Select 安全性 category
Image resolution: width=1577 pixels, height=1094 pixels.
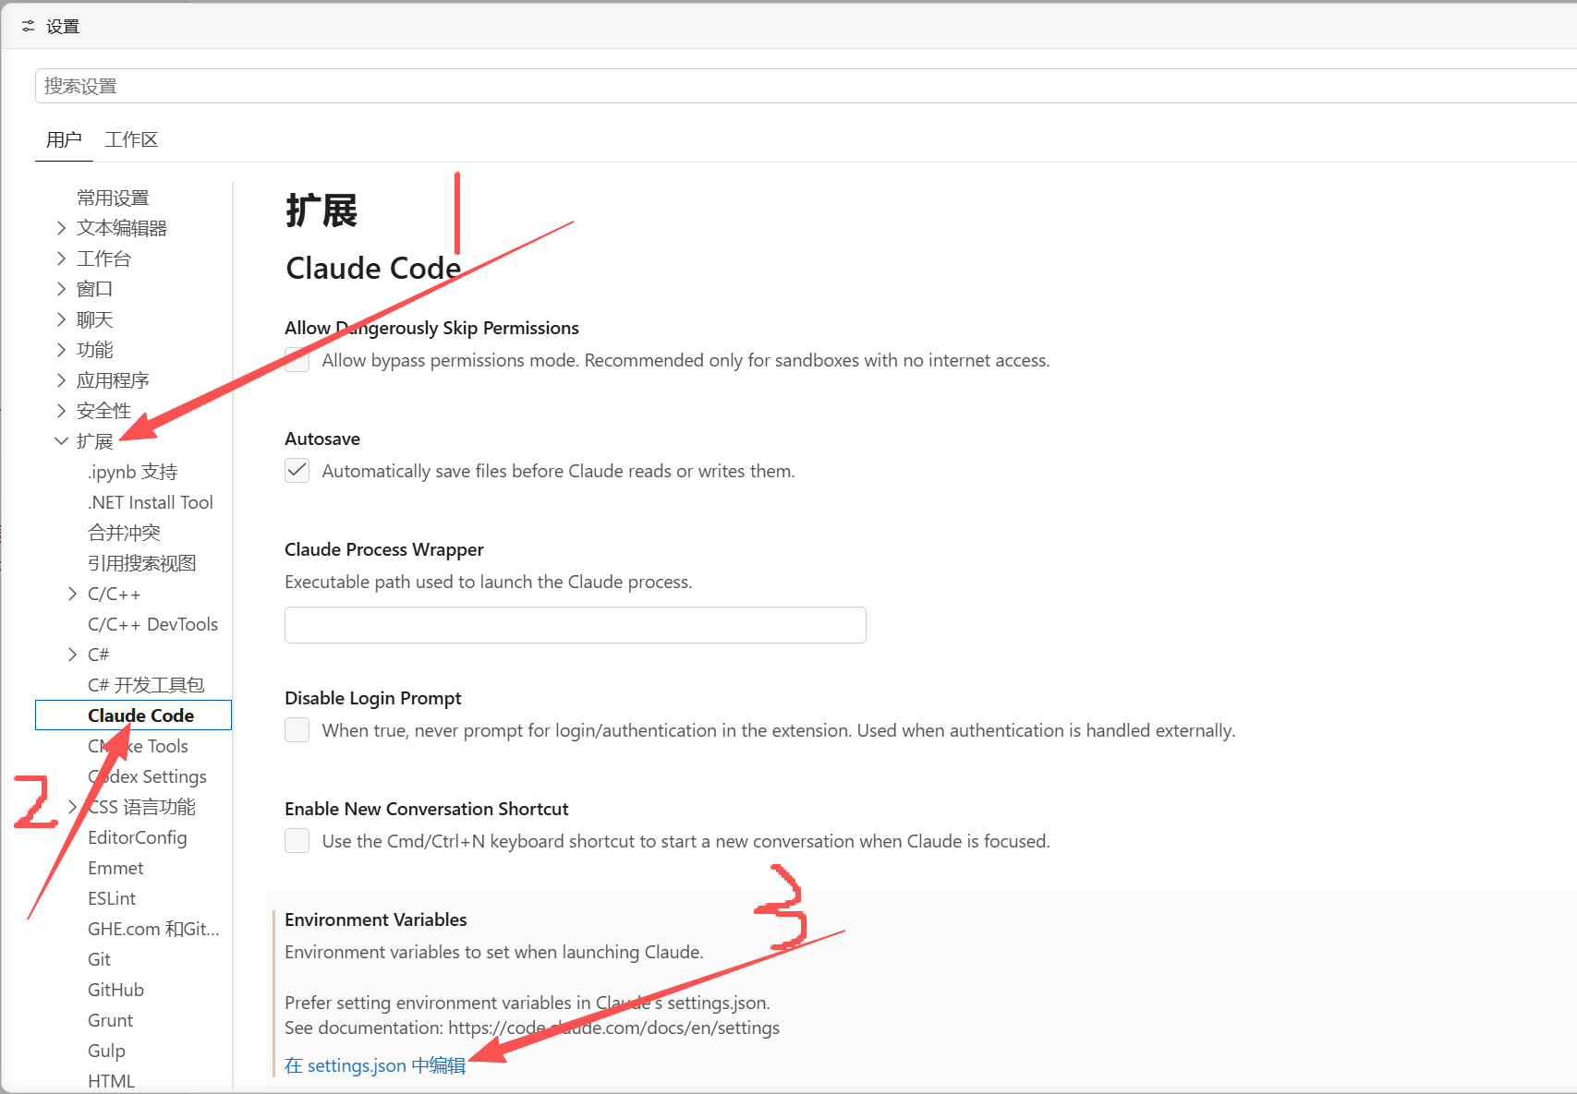click(103, 411)
